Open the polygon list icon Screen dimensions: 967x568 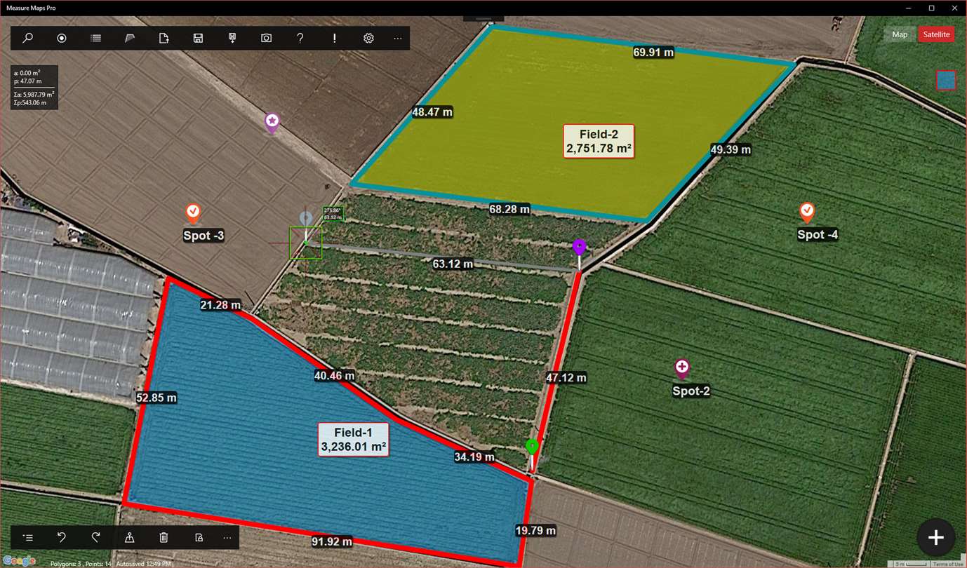(96, 39)
